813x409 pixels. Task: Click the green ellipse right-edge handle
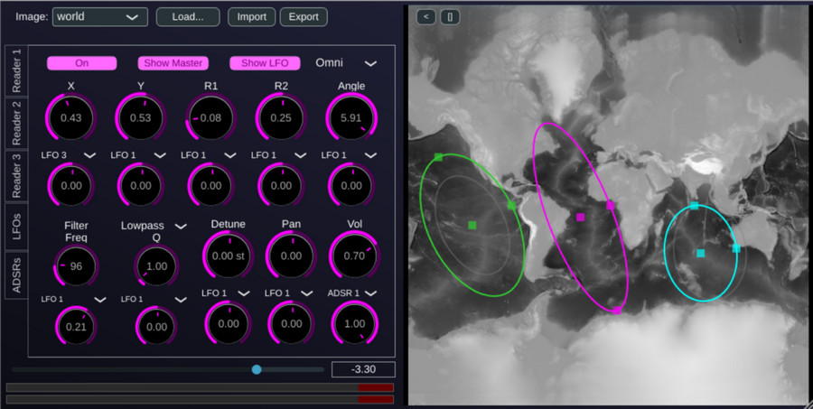pyautogui.click(x=511, y=206)
